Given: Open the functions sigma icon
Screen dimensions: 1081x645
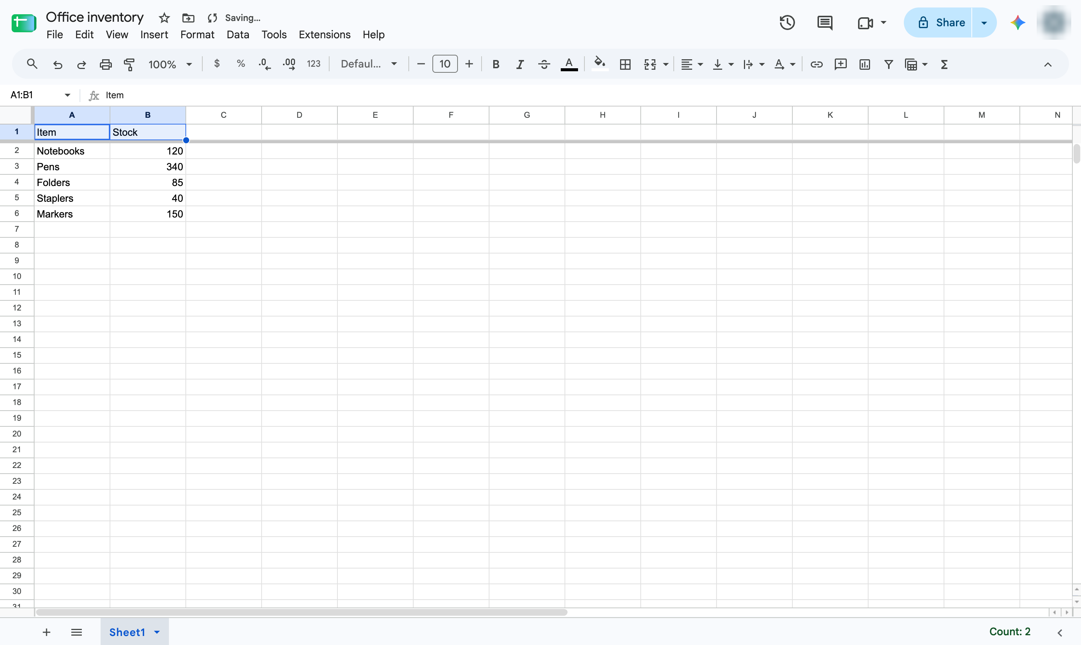Looking at the screenshot, I should [944, 64].
